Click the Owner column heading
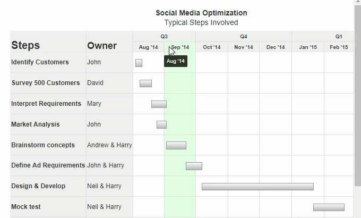This screenshot has height=218, width=361. (x=102, y=45)
